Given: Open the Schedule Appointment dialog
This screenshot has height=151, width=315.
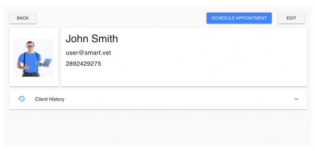Looking at the screenshot, I should coord(239,18).
